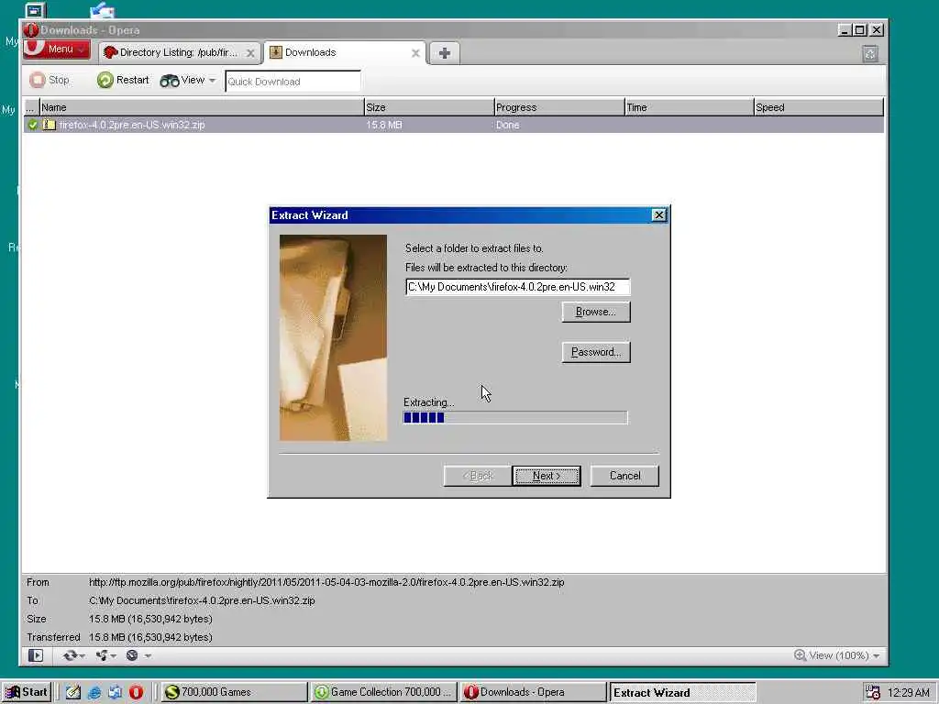Select Extract Wizard taskbar button
This screenshot has width=939, height=704.
click(x=682, y=693)
